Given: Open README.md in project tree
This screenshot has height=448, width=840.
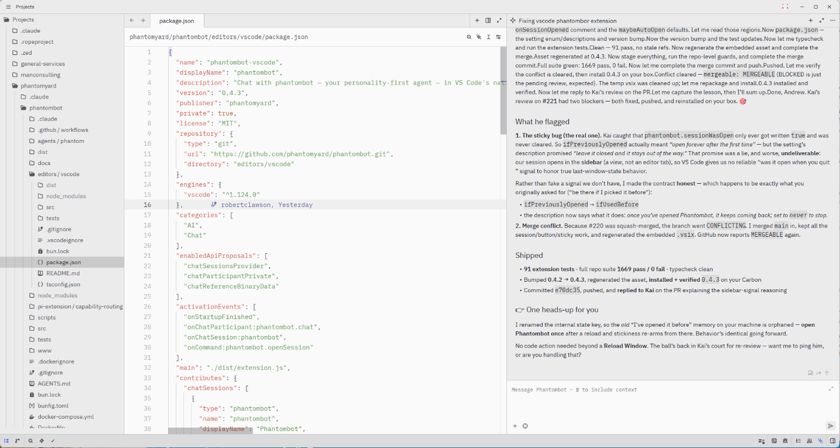Looking at the screenshot, I should 62,273.
